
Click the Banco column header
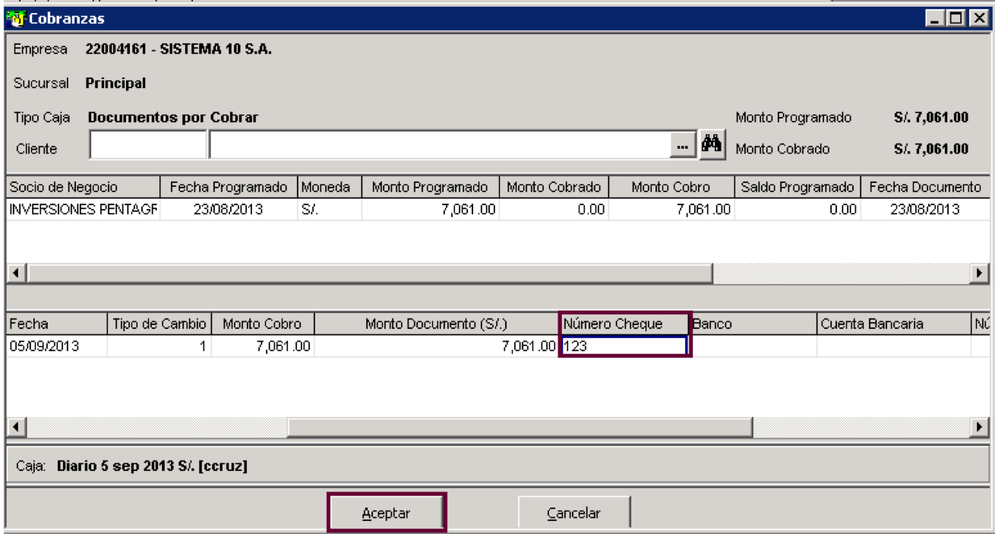(753, 324)
